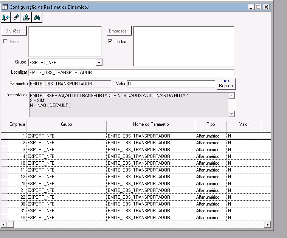Toggle the Geral checkbox
Viewport: 287px width, 238px height.
coord(6,42)
